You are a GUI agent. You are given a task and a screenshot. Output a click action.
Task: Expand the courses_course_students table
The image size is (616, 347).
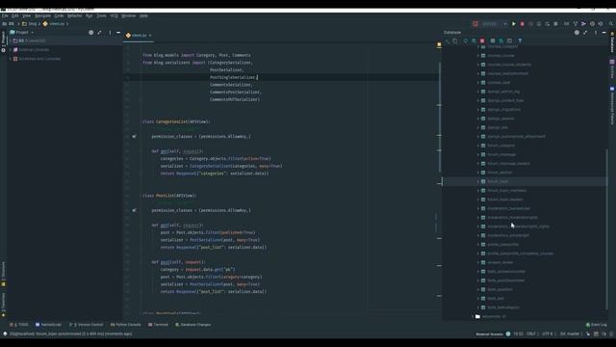[478, 65]
